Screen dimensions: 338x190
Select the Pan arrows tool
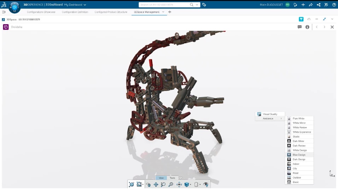[x=156, y=184]
